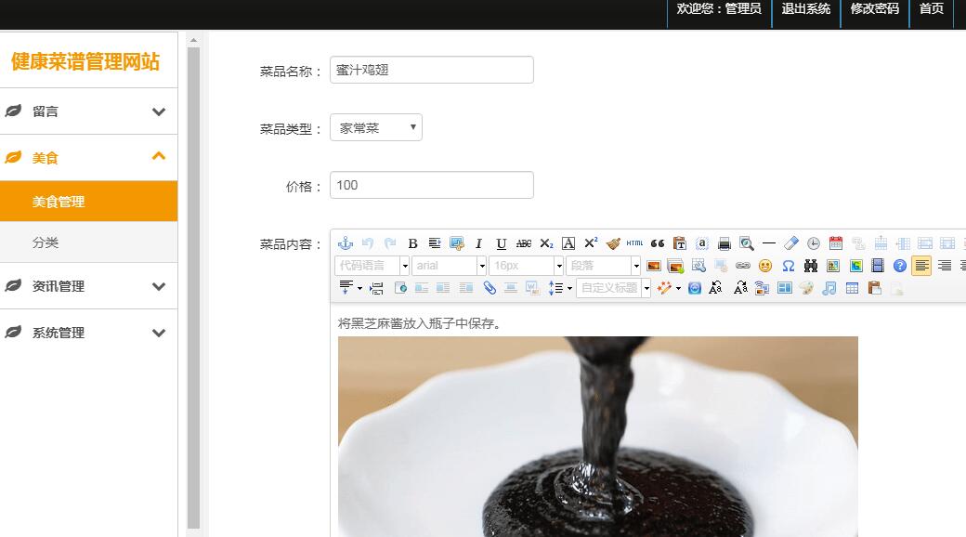Viewport: 966px width, 537px height.
Task: Select 美食管理 in the sidebar
Action: tap(89, 202)
